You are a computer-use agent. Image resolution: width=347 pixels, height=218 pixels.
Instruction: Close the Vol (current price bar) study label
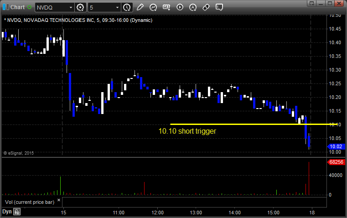pyautogui.click(x=59, y=200)
